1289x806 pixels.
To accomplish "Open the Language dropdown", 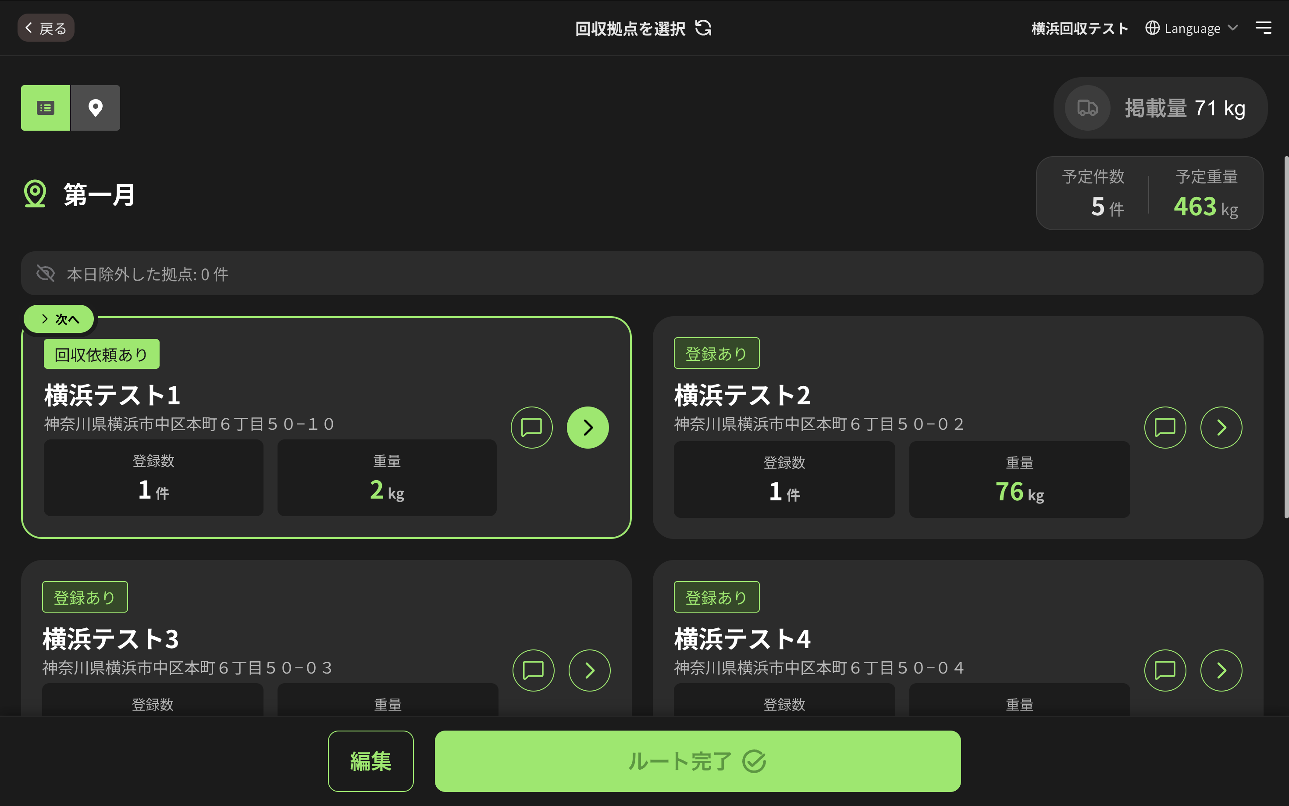I will click(x=1192, y=28).
